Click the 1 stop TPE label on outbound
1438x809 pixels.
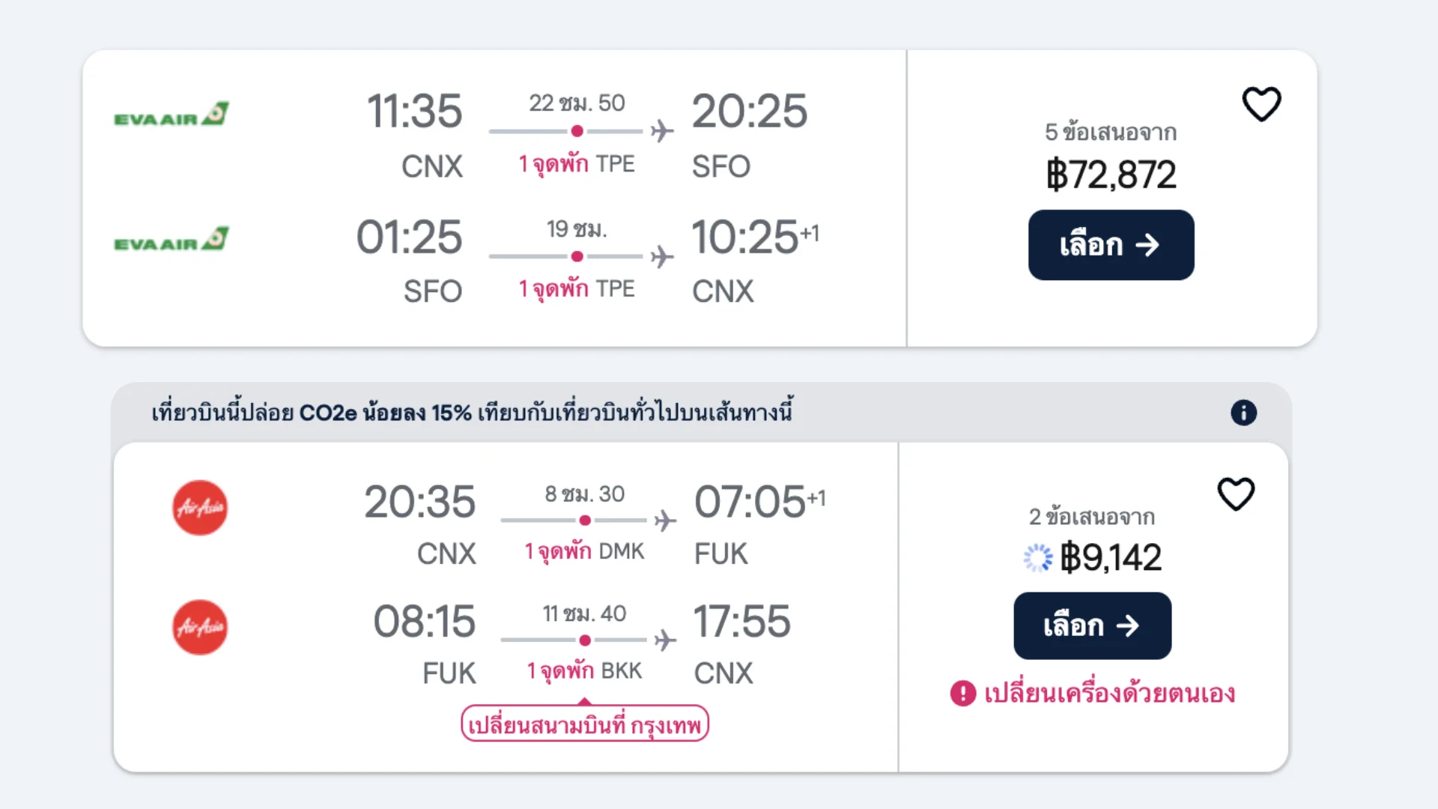576,164
